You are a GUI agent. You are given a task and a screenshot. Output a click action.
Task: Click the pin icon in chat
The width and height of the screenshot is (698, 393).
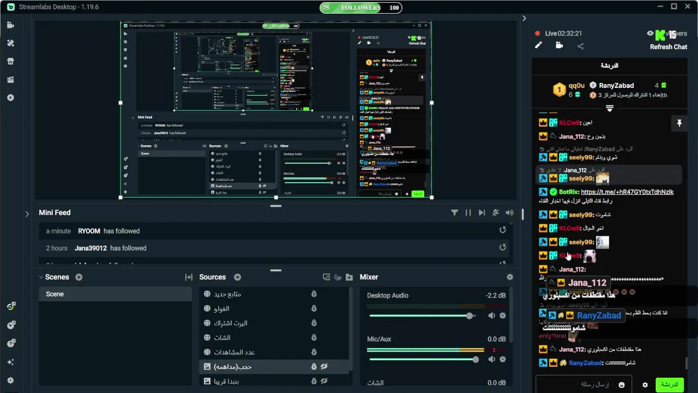coord(679,123)
